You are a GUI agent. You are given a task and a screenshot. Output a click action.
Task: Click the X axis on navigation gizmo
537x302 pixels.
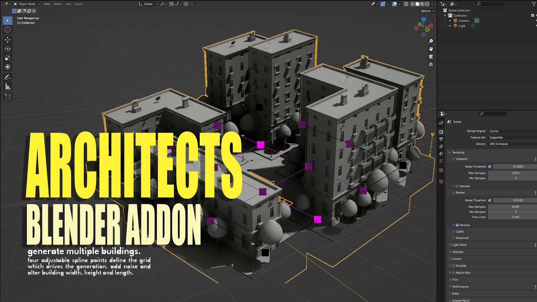[431, 26]
